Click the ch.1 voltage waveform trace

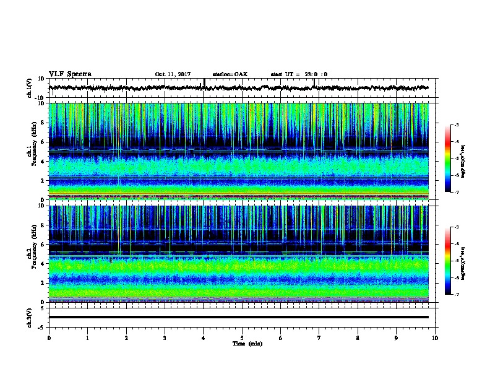click(x=238, y=88)
